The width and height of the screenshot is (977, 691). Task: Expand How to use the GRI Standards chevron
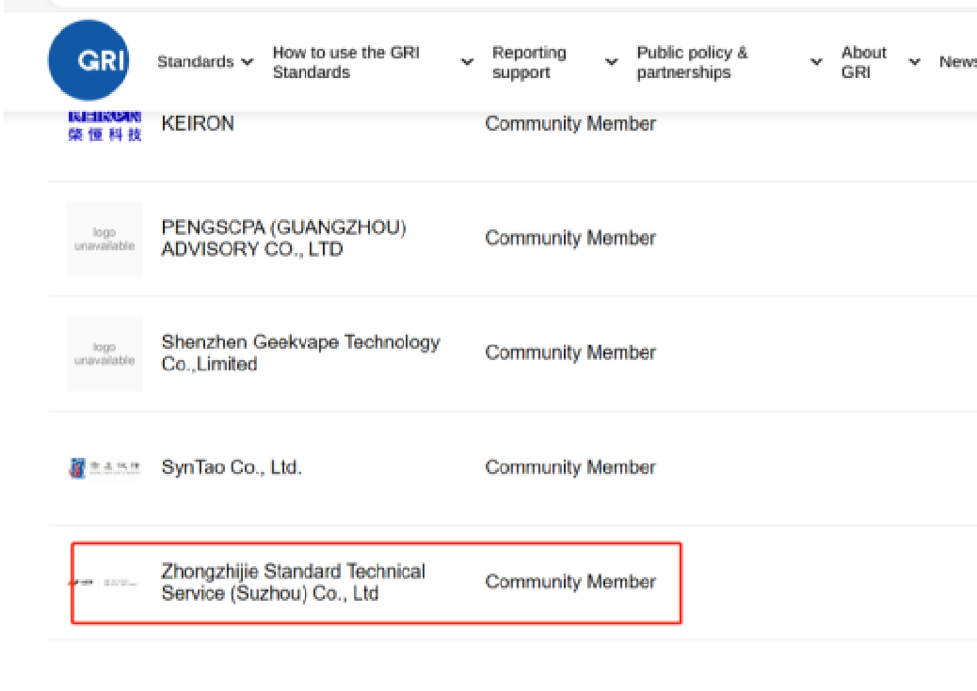467,62
